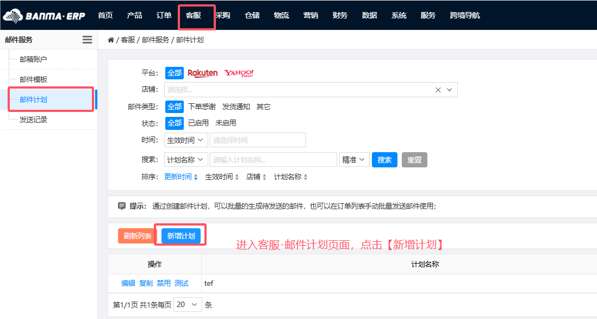Select the Rakuten platform logo
This screenshot has width=597, height=319.
point(202,73)
